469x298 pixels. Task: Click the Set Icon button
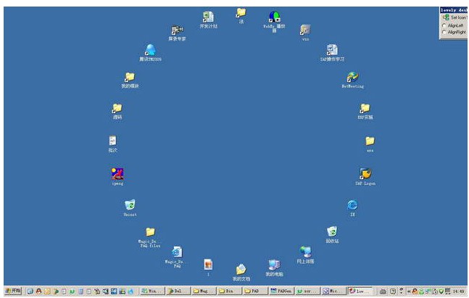[455, 17]
